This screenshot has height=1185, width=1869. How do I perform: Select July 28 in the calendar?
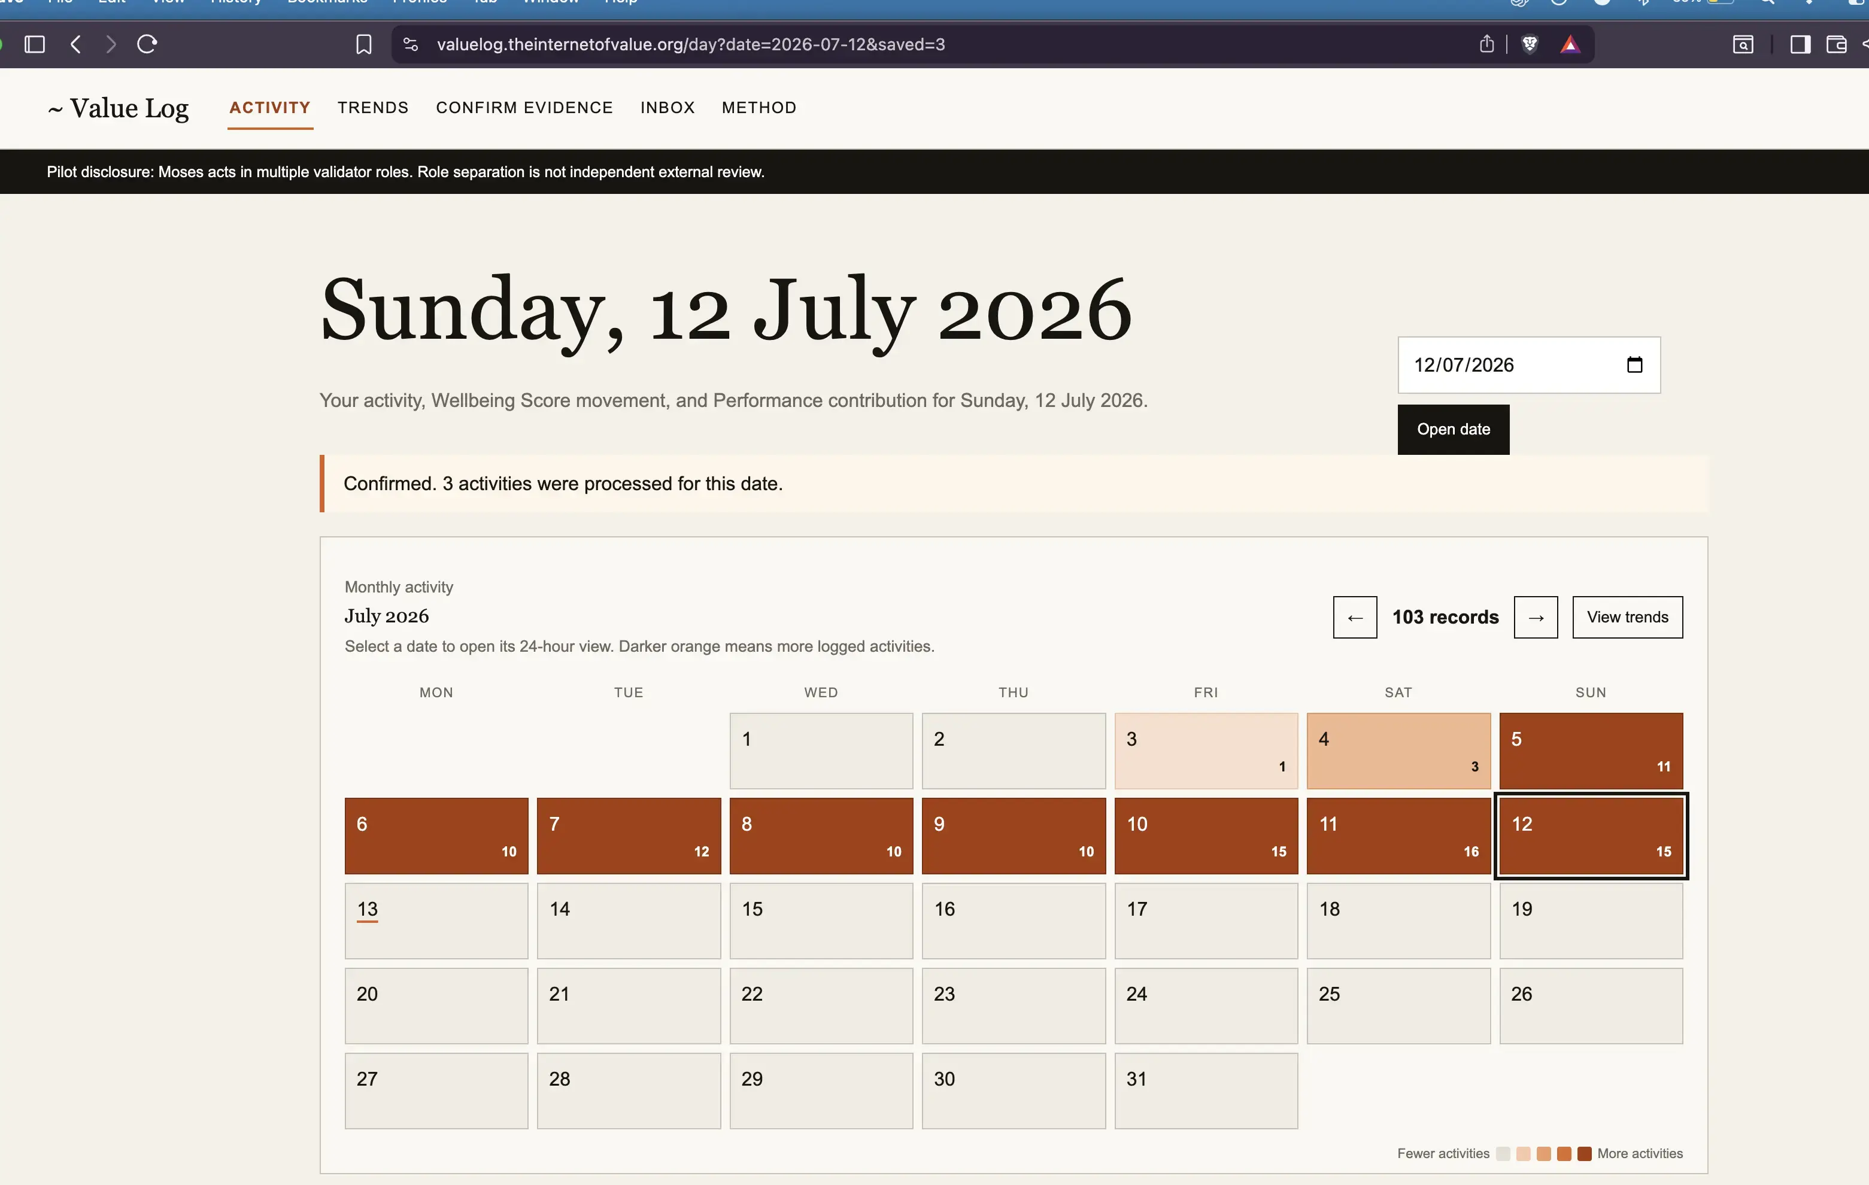click(629, 1090)
